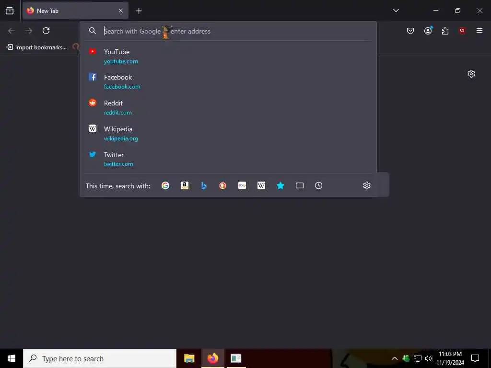Search this time with Google
Viewport: 491px width, 368px height.
tap(165, 185)
